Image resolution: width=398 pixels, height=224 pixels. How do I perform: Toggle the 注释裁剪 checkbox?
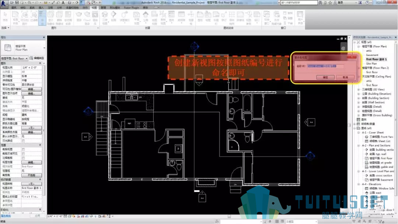tap(23, 158)
